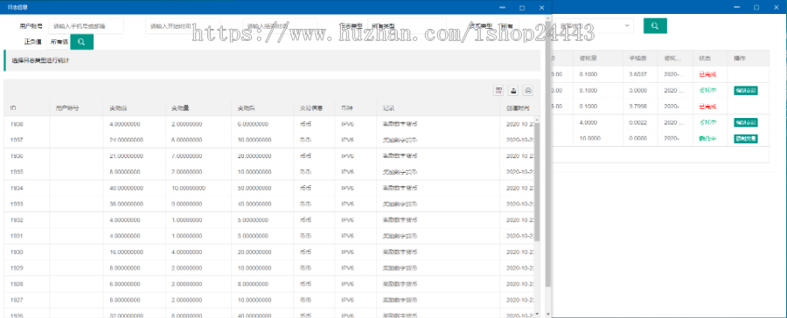787x318 pixels.
Task: Click the table scrollbar down arrow
Action: pos(537,314)
